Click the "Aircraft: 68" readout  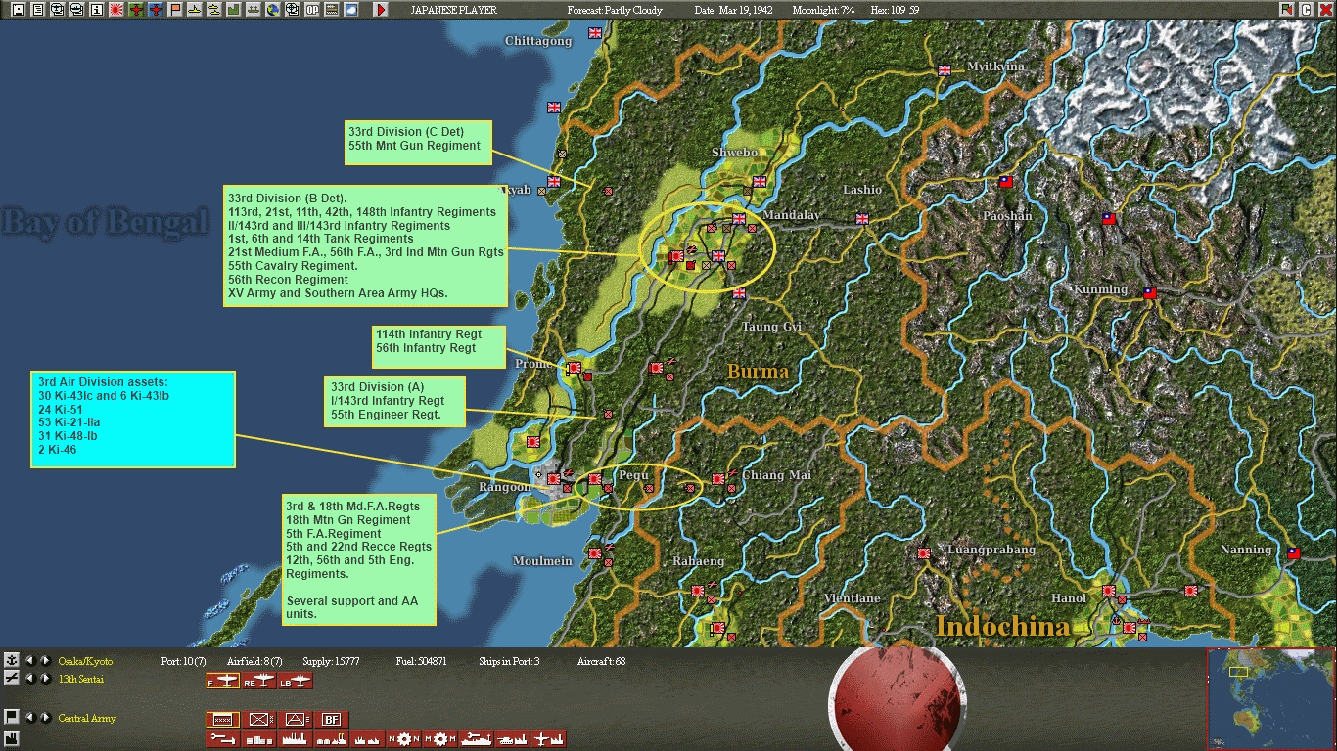click(601, 662)
